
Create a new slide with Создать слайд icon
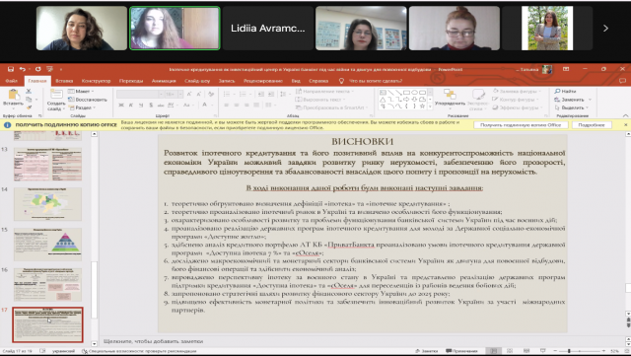coord(56,95)
